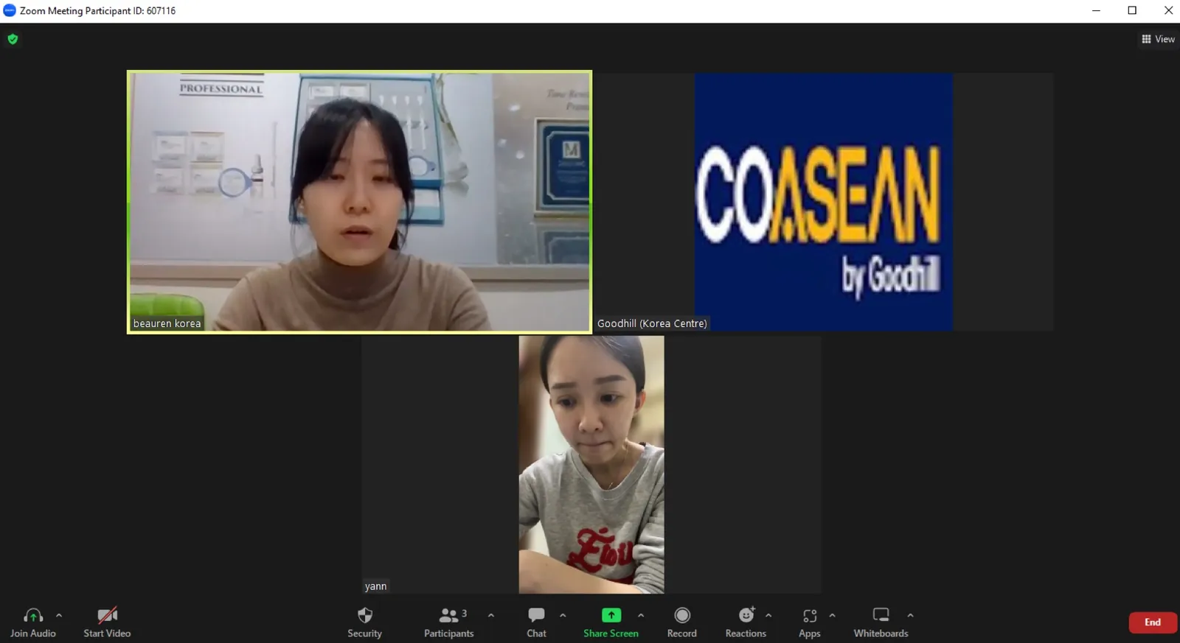Click the green encryption shield icon

click(13, 39)
